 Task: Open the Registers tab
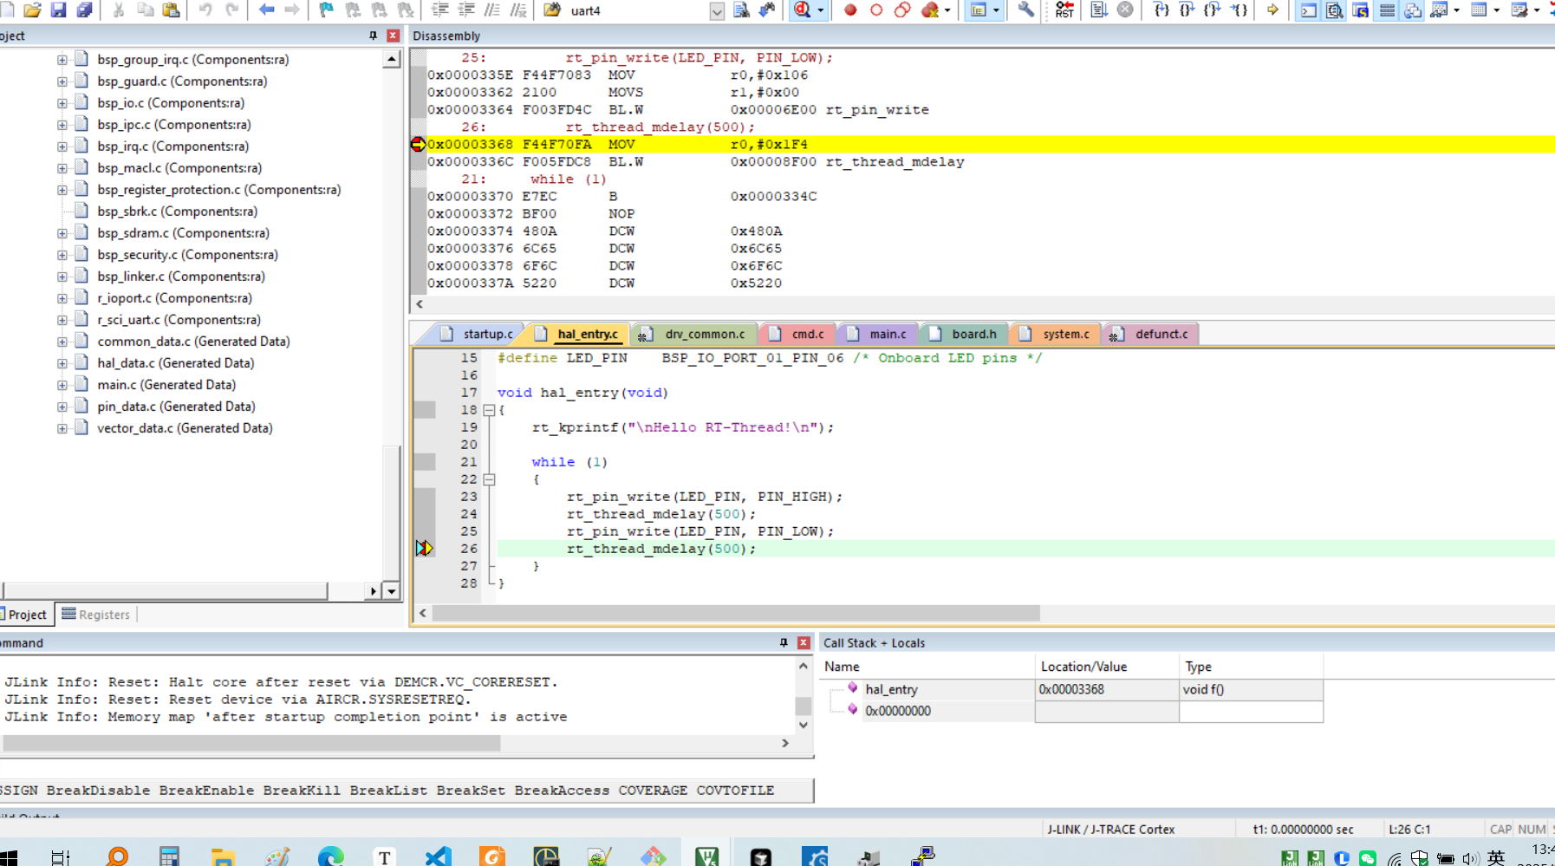pyautogui.click(x=96, y=615)
